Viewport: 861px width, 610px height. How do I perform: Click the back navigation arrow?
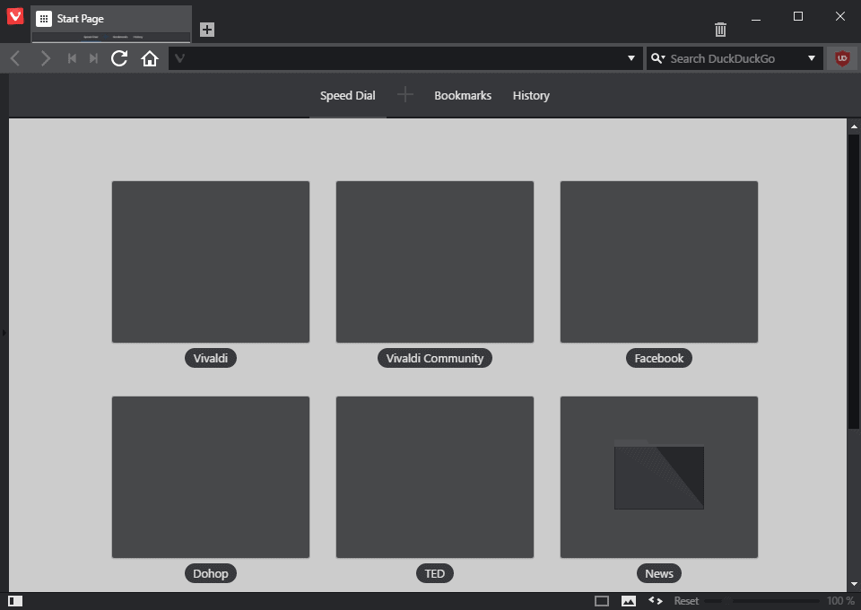[14, 57]
